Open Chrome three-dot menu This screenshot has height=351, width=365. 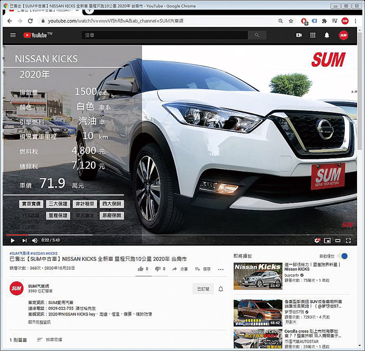(355, 21)
